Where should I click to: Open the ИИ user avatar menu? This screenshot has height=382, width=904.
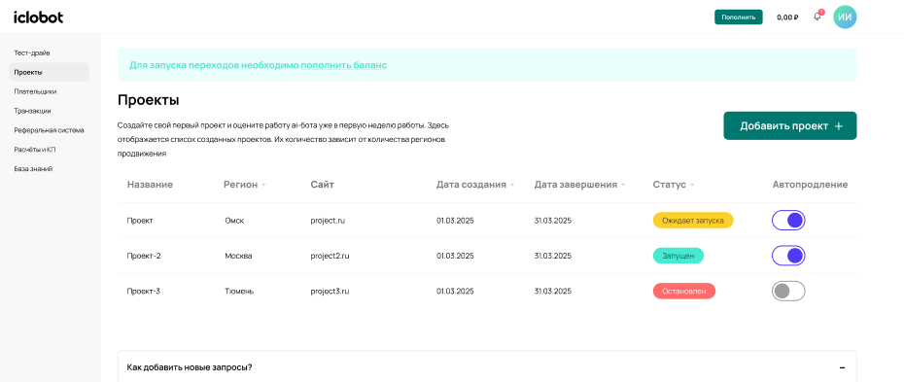(x=845, y=17)
